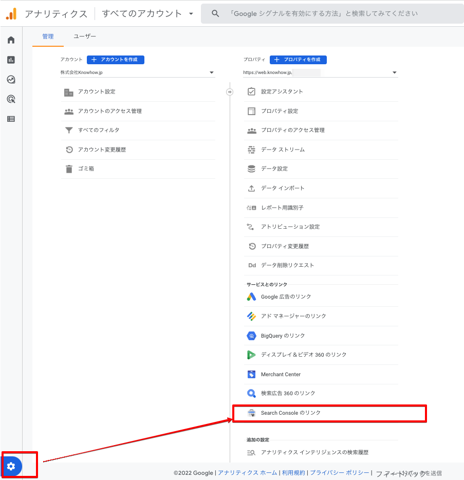Click the データ ストリーム stream icon
The image size is (464, 480).
[251, 150]
